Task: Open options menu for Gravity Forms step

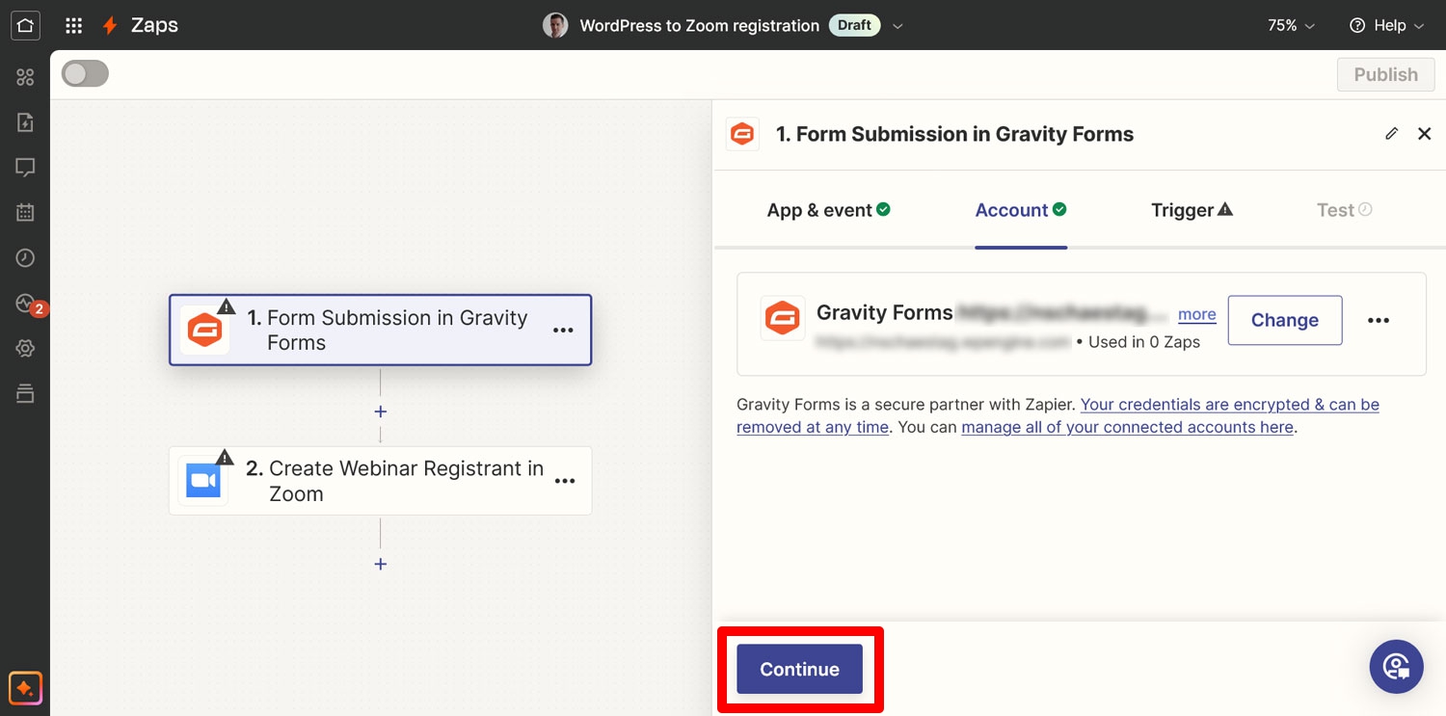Action: pos(563,331)
